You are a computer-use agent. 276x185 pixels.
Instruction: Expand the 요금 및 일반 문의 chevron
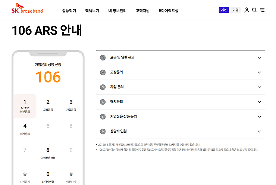click(260, 58)
